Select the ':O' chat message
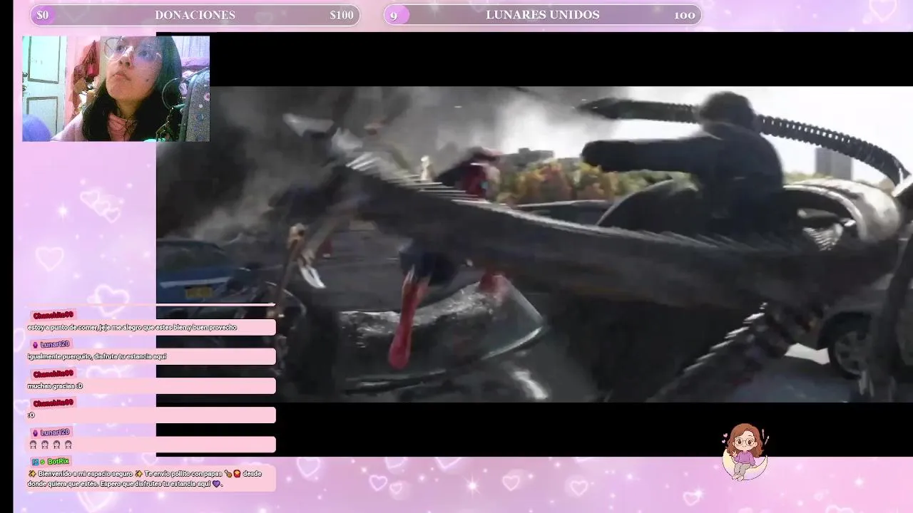913x513 pixels. pyautogui.click(x=151, y=415)
